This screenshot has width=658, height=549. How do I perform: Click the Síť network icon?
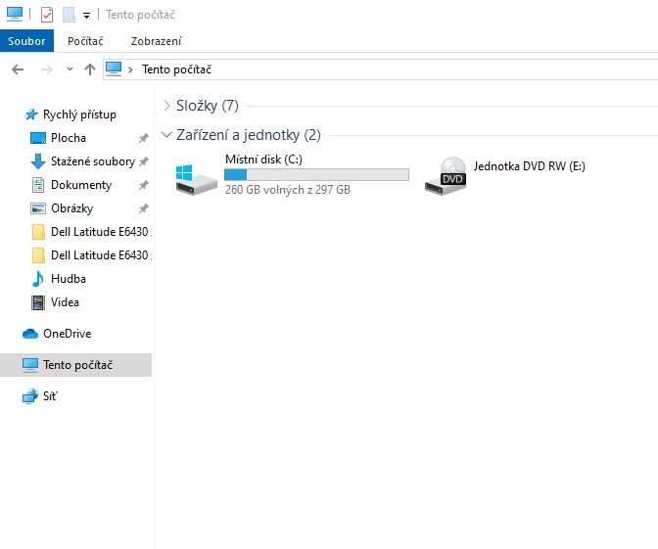[x=30, y=396]
